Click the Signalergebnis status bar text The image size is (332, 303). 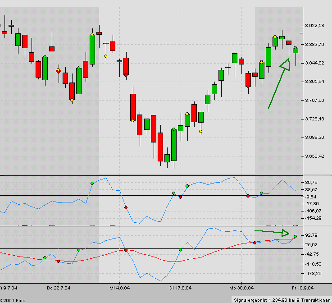pyautogui.click(x=282, y=299)
